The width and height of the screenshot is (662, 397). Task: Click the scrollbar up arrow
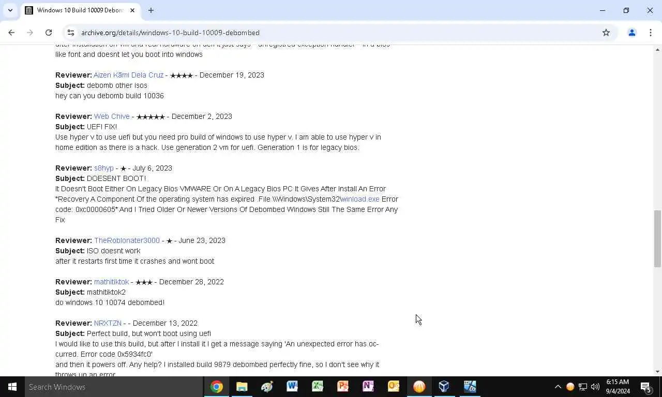tap(657, 50)
